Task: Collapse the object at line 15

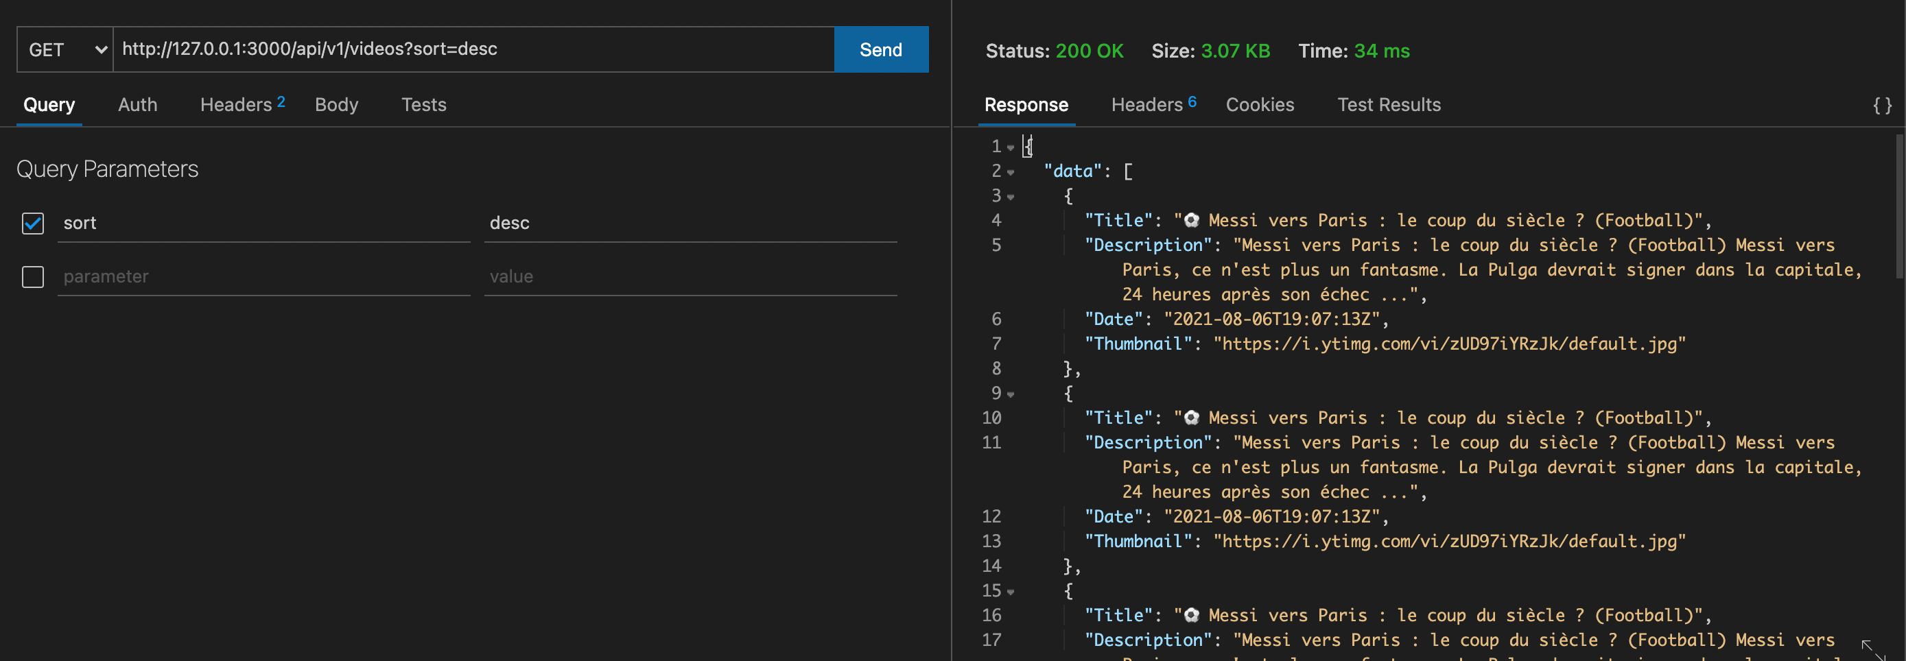Action: tap(1011, 592)
